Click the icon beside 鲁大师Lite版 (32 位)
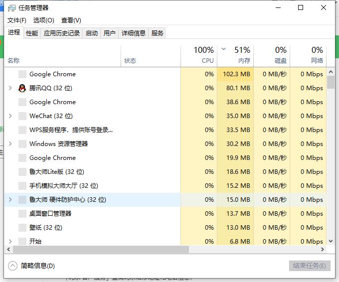Screen dimensions: 339x282 (22, 171)
